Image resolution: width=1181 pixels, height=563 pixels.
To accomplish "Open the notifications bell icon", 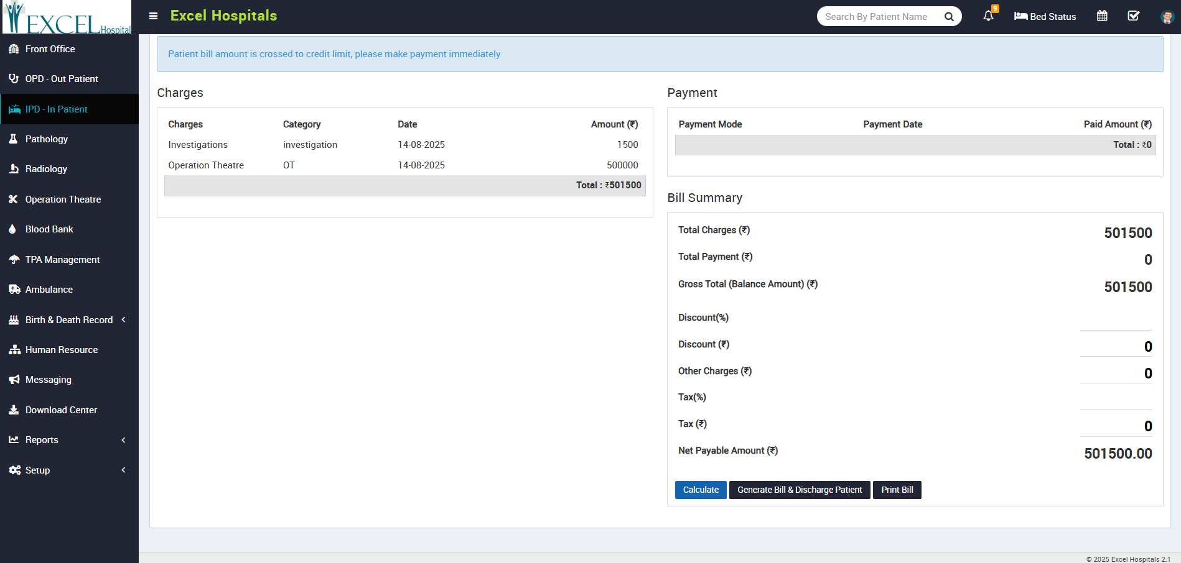I will (988, 16).
